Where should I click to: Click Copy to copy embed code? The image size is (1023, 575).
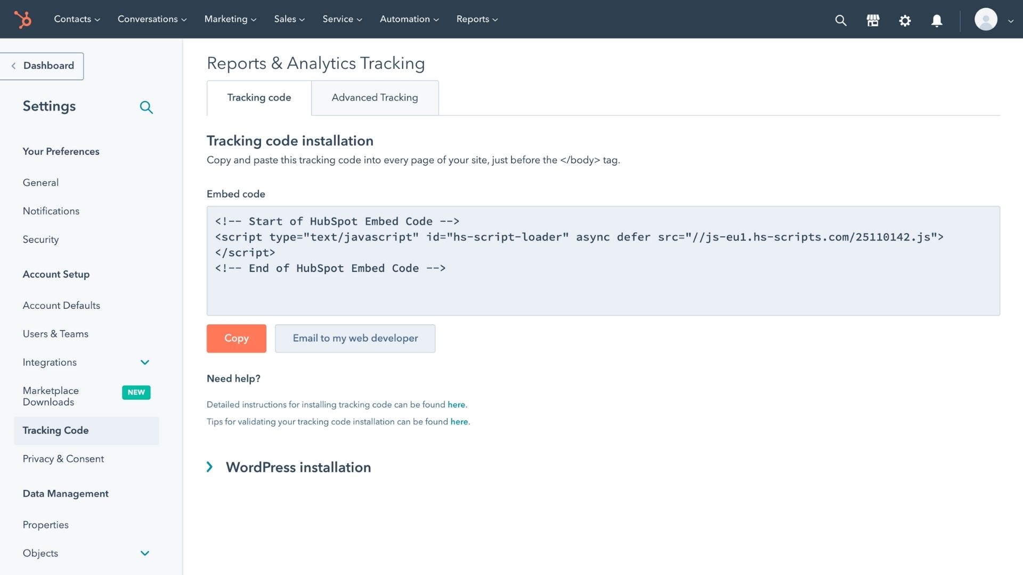[236, 339]
